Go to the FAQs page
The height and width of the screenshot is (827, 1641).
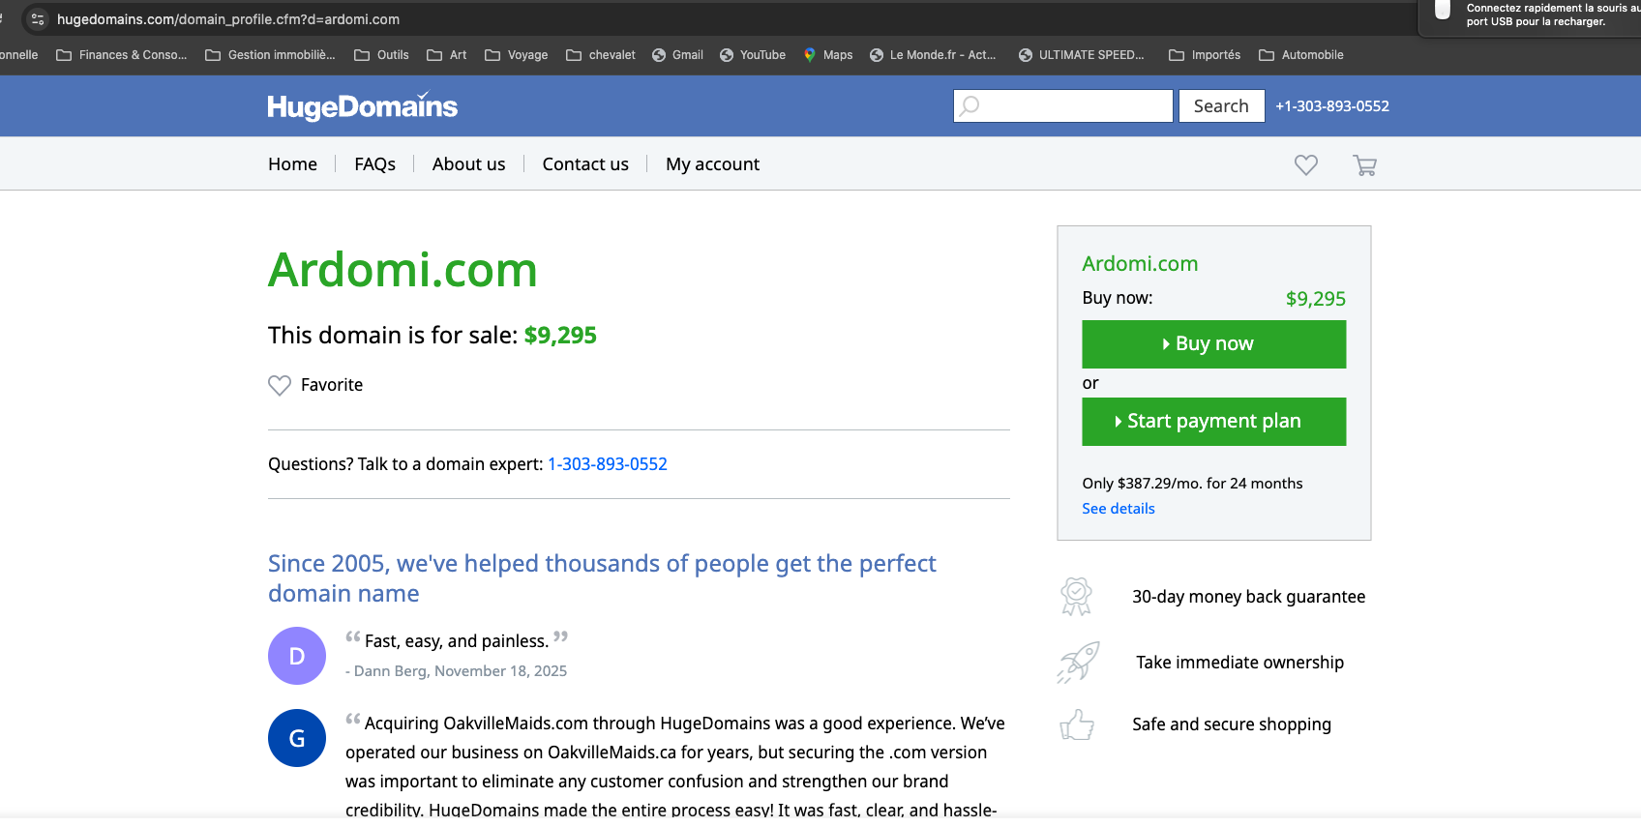coord(374,164)
